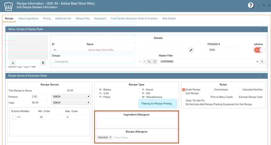
Task: Check the B - Bakery recipe type
Action: click(97, 90)
